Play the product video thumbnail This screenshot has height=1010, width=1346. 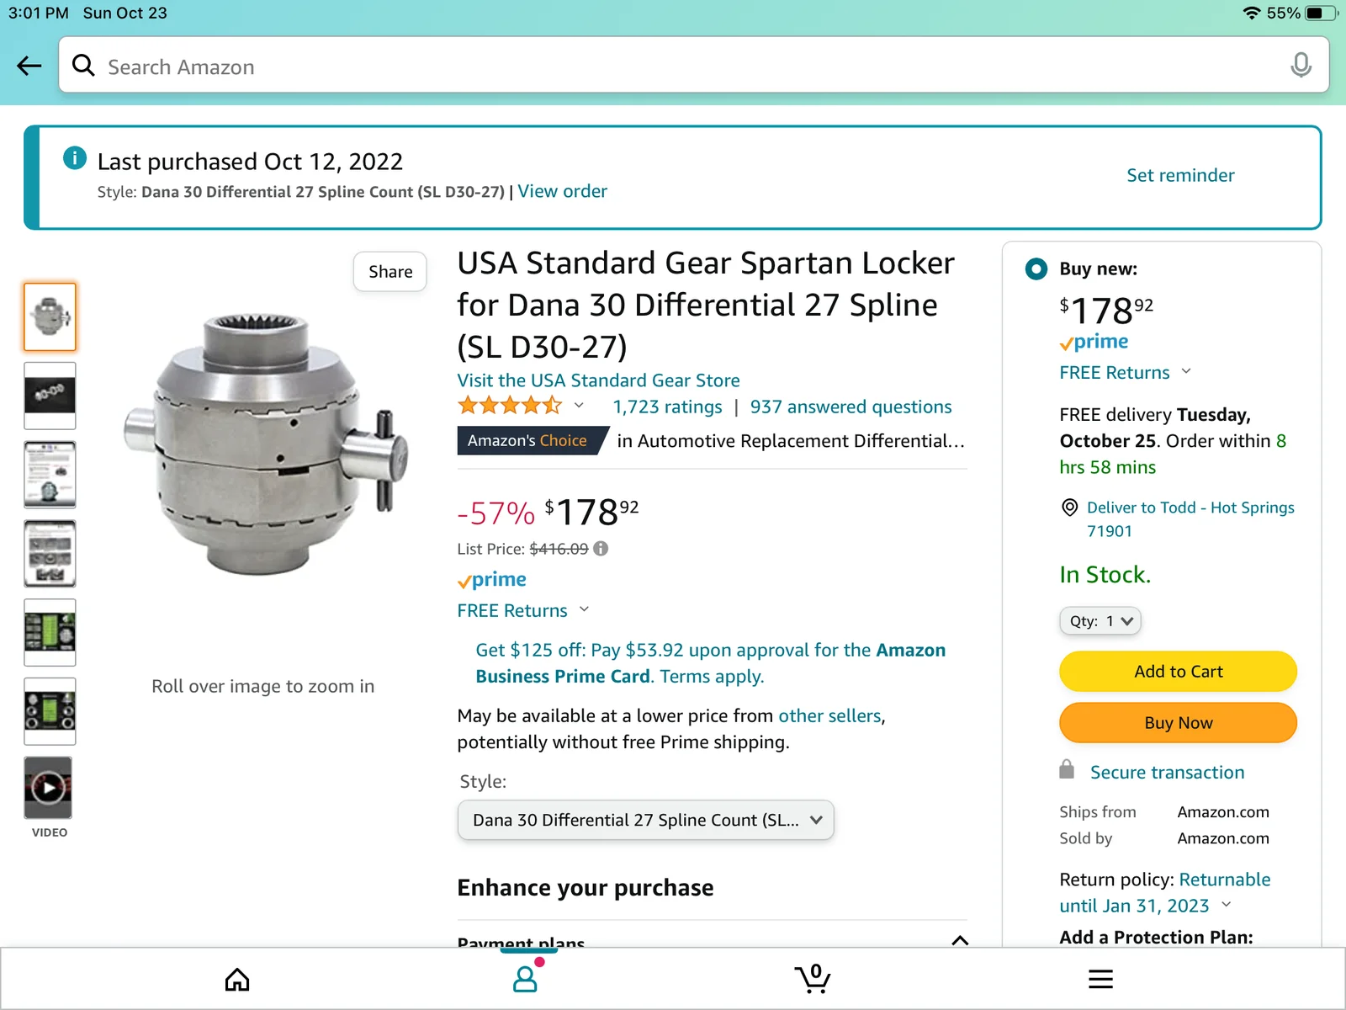coord(48,788)
